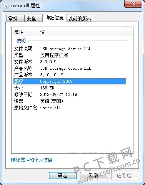Confirm with the 确定 button
145x185 pixels.
coord(63,175)
